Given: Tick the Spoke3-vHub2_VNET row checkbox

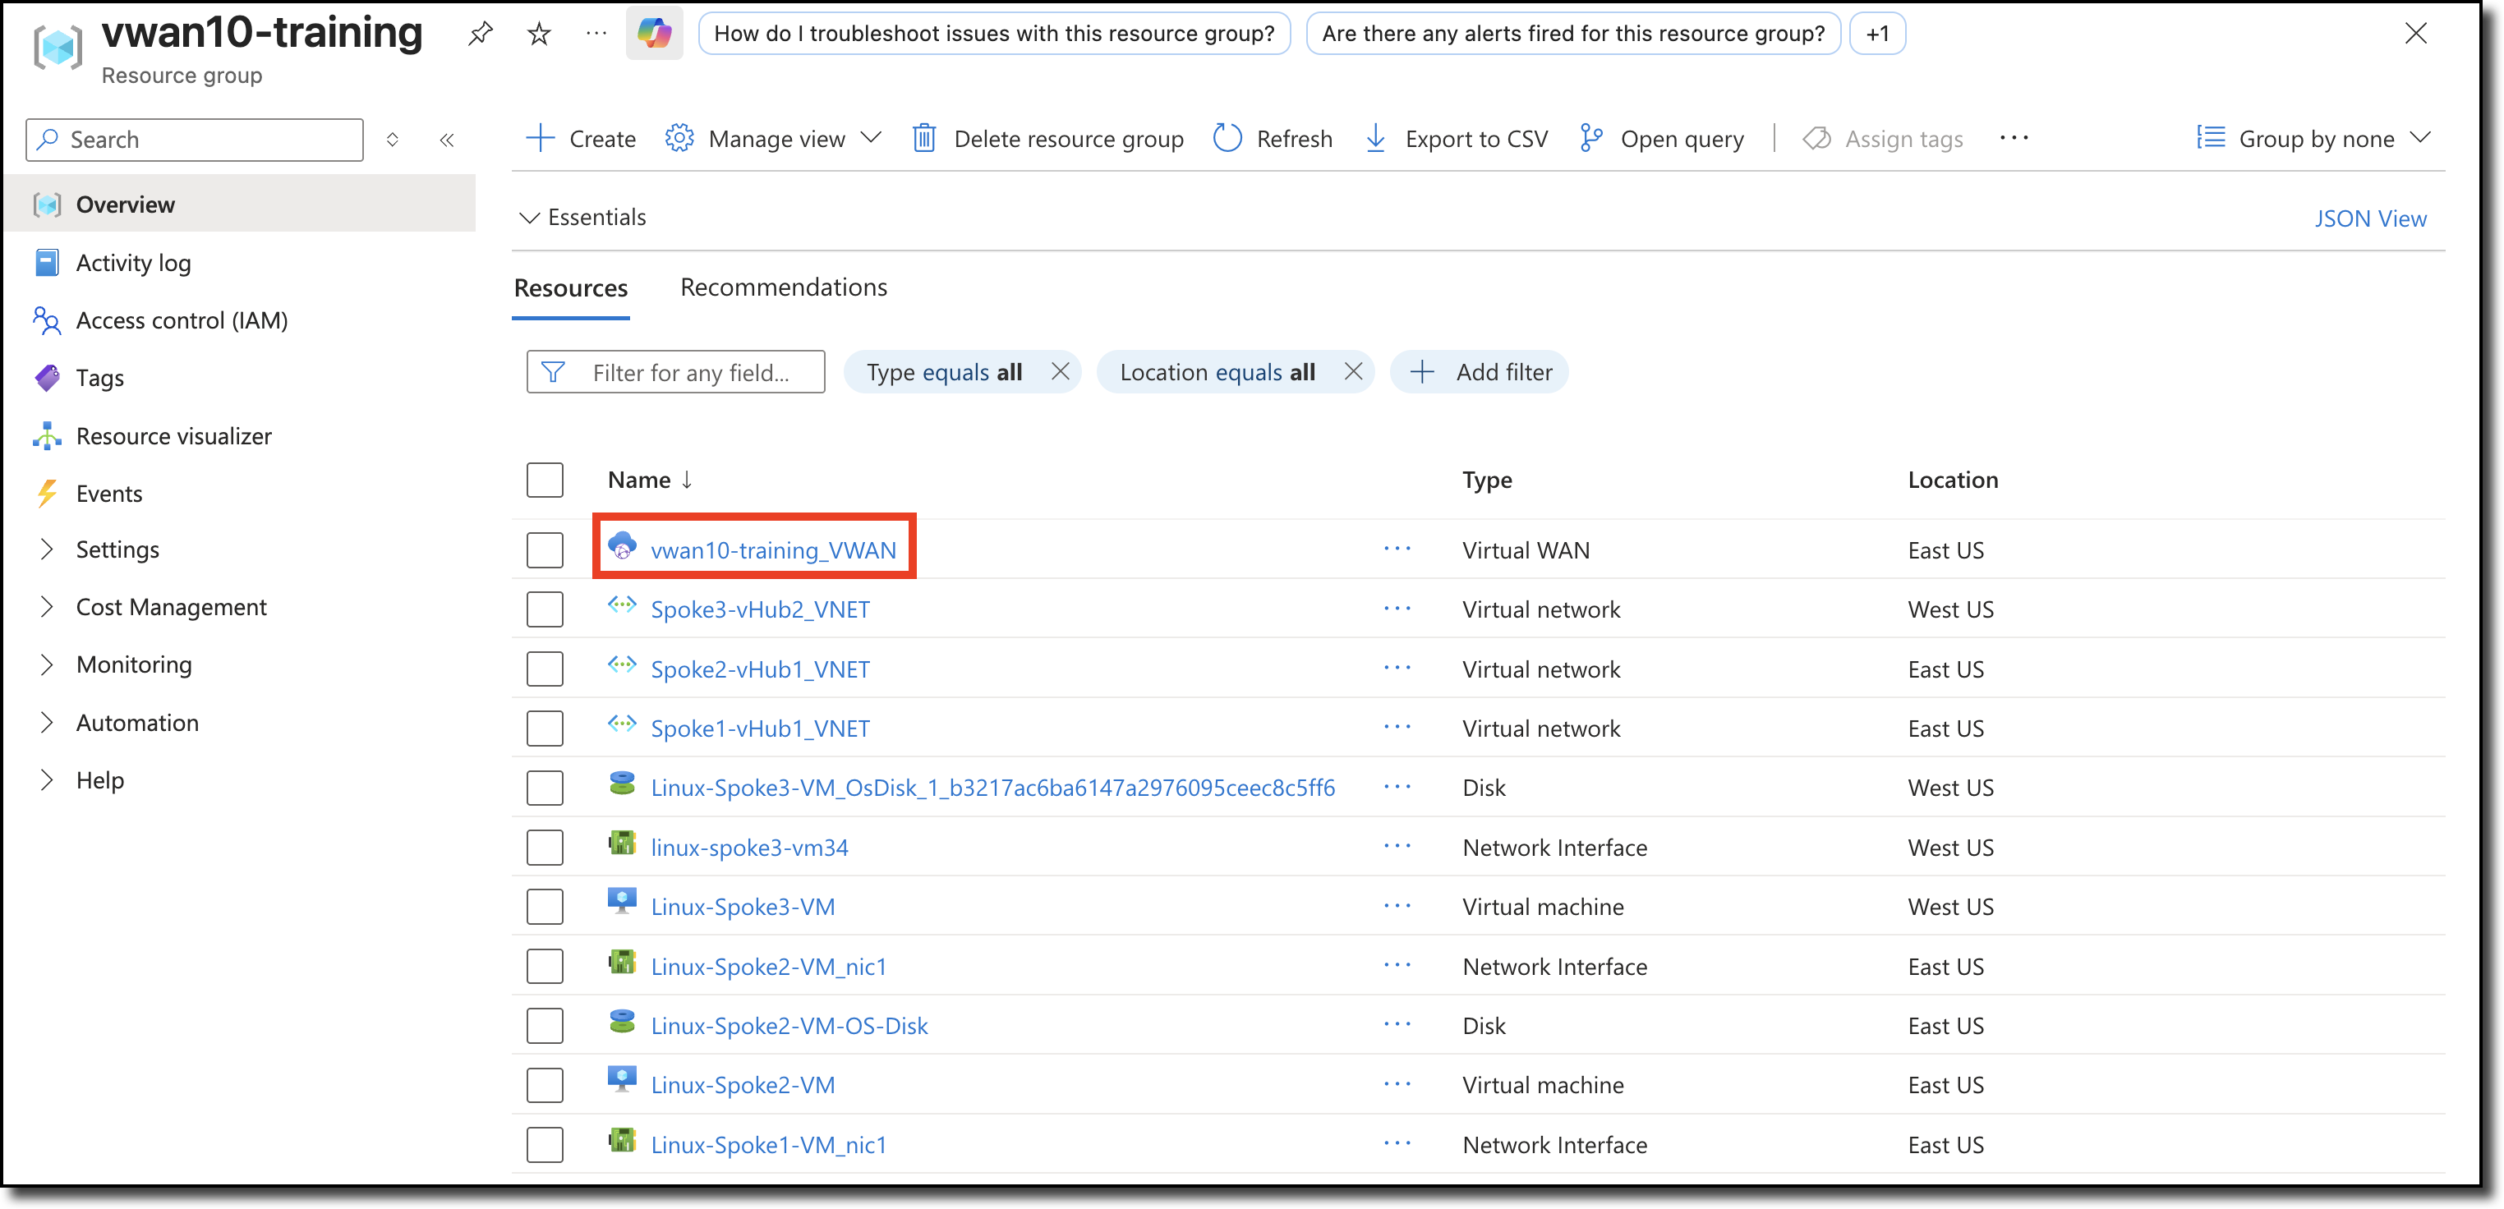Looking at the screenshot, I should 545,609.
